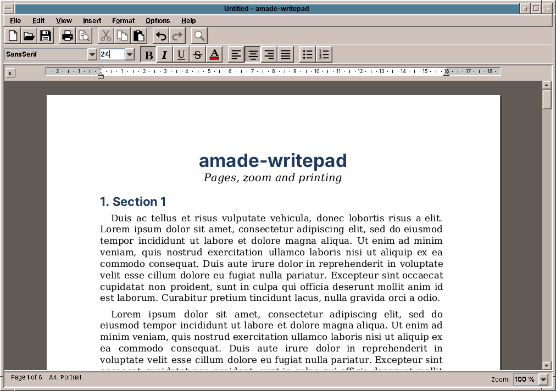
Task: Print the document with the printer icon
Action: pos(68,36)
